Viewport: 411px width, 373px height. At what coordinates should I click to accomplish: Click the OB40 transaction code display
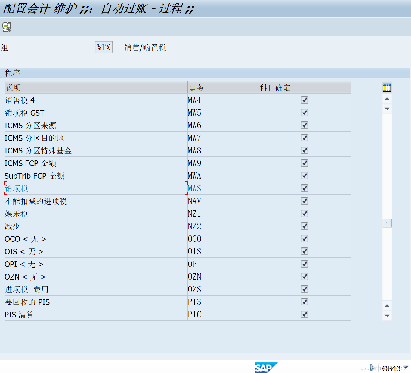(391, 368)
